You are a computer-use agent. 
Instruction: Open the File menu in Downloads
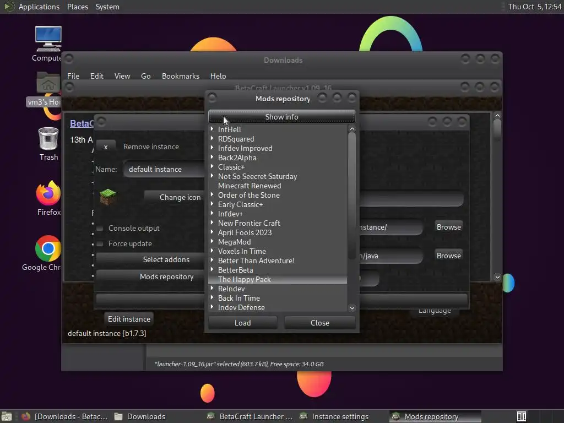73,76
